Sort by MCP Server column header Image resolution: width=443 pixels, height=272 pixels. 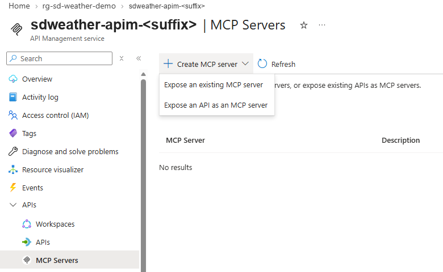(185, 141)
